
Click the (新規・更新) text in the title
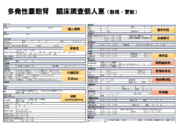(122, 12)
